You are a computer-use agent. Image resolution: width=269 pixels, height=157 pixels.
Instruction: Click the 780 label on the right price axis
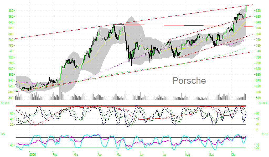pyautogui.click(x=258, y=40)
